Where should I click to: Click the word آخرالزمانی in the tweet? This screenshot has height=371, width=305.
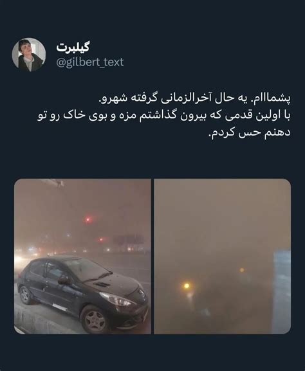coord(183,98)
